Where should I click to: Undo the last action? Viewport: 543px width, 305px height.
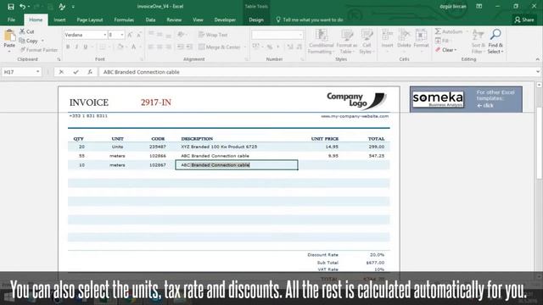click(22, 6)
